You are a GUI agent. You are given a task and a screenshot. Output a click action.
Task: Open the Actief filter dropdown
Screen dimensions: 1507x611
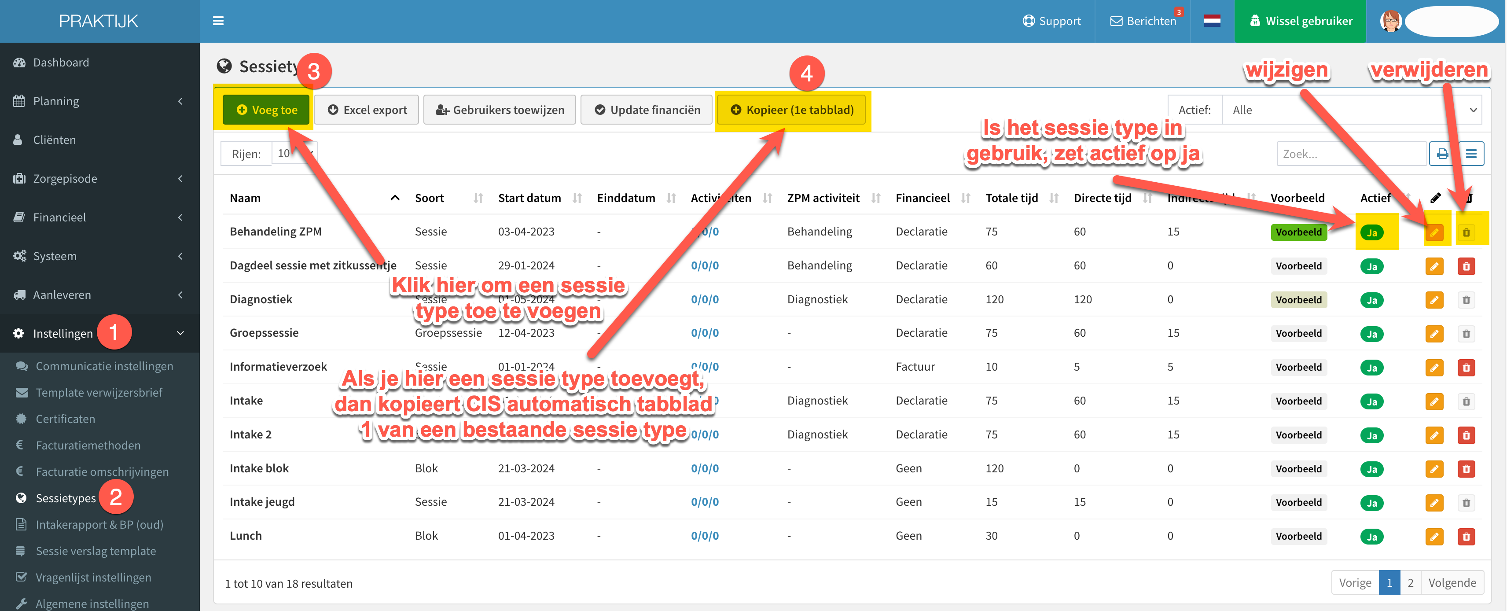tap(1351, 110)
